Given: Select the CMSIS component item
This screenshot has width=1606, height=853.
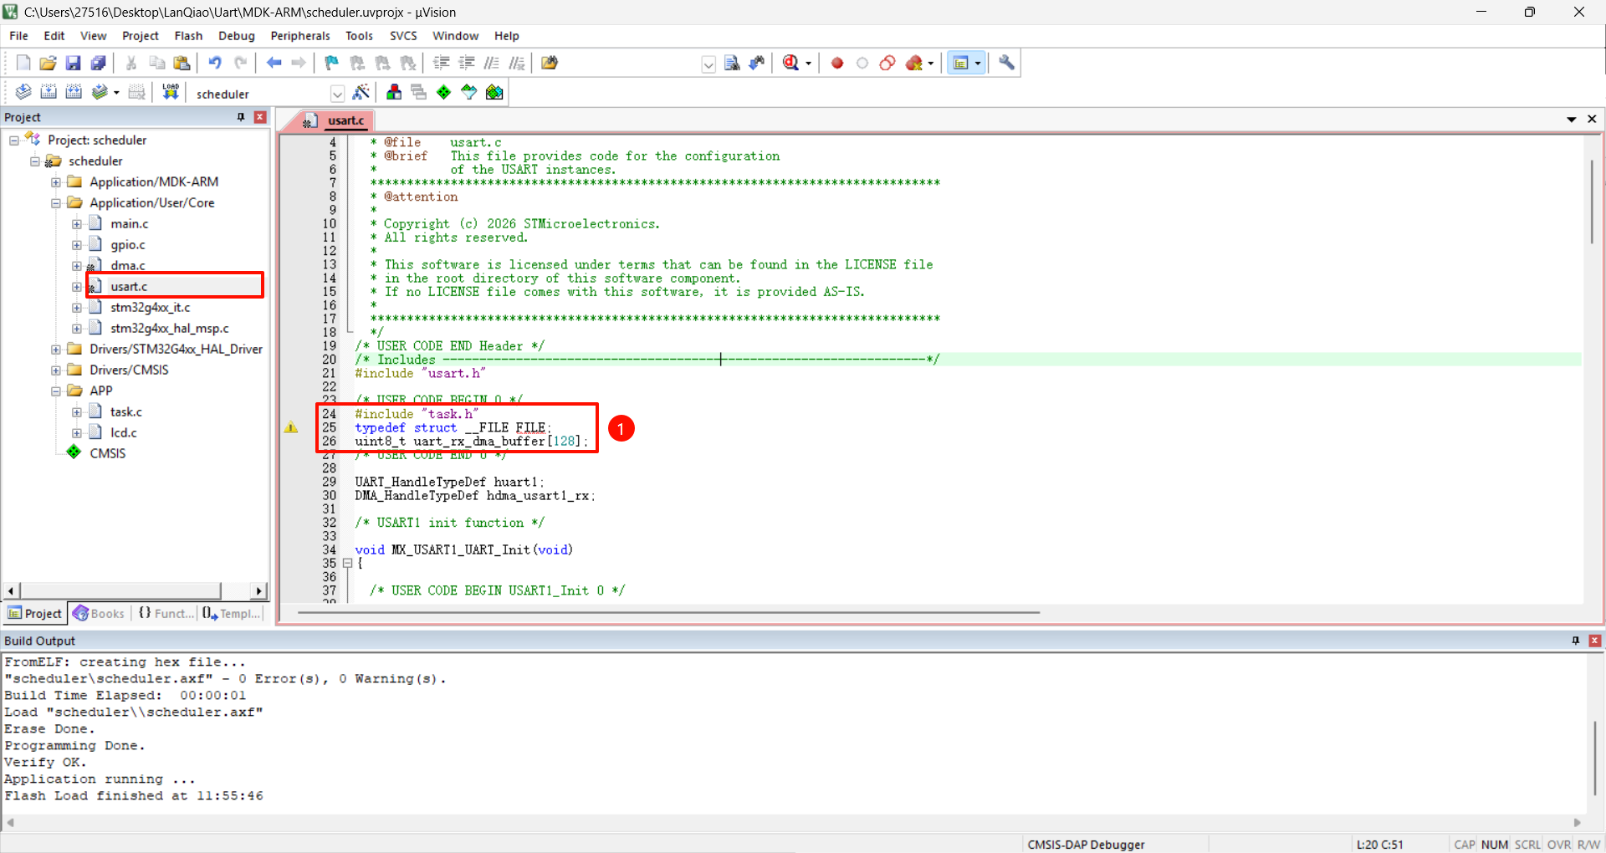Looking at the screenshot, I should pyautogui.click(x=107, y=453).
